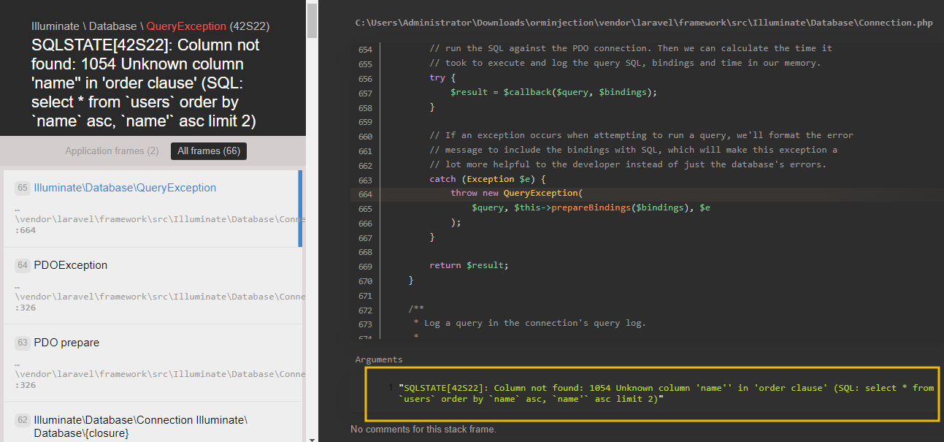Open the PDO prepare stack frame
The width and height of the screenshot is (944, 442).
tap(66, 343)
